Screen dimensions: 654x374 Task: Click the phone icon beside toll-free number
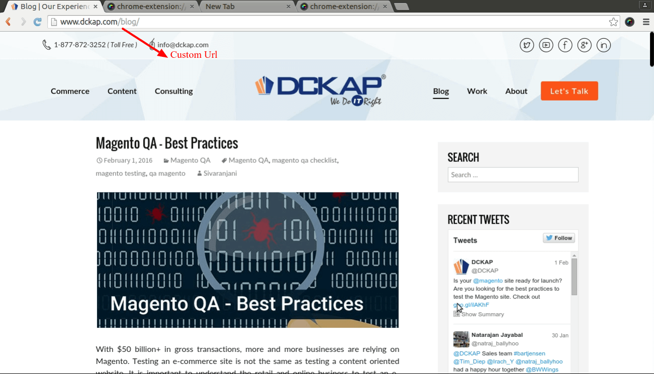[x=46, y=45]
